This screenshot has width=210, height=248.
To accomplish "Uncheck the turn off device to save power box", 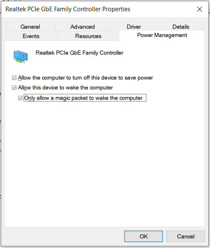I will coord(14,78).
